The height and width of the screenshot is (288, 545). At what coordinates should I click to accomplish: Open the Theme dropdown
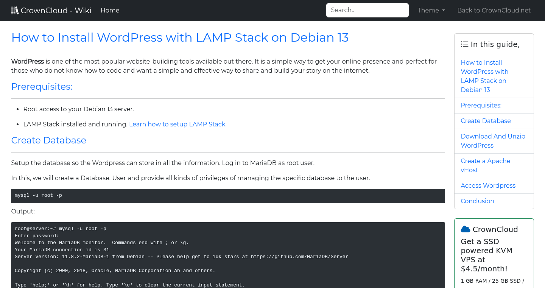(431, 10)
